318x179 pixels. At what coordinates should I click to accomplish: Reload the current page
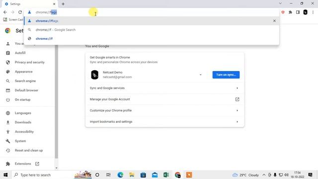click(x=20, y=12)
